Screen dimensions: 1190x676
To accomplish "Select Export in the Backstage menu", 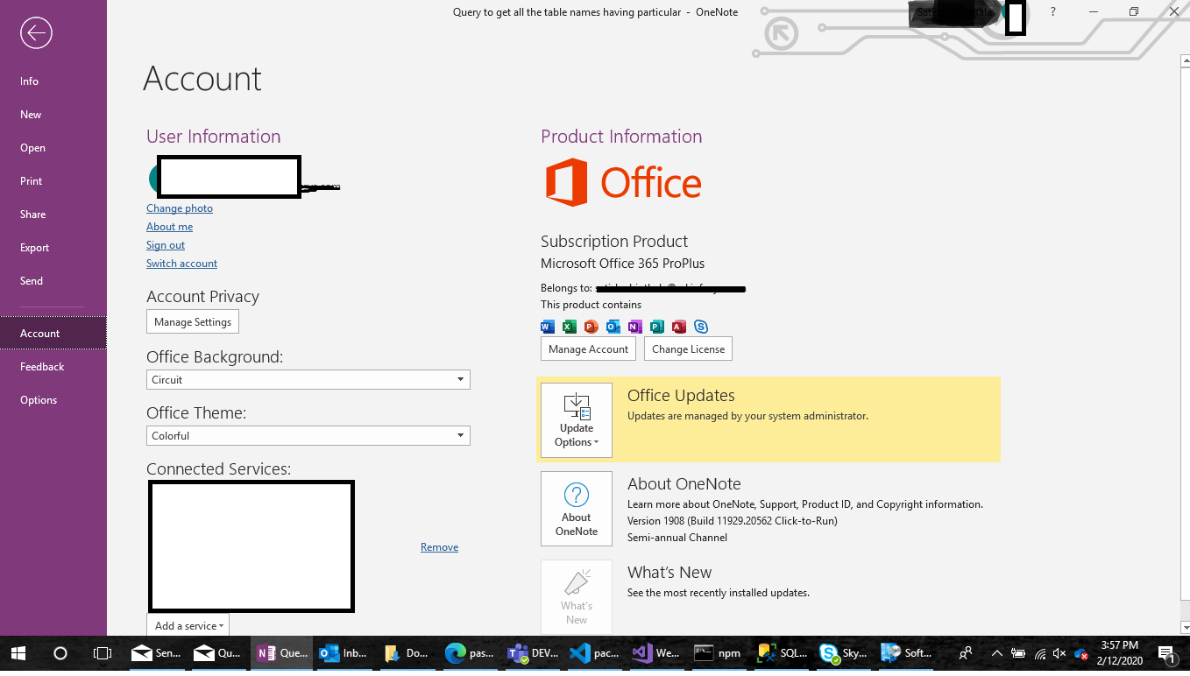I will coord(53,248).
